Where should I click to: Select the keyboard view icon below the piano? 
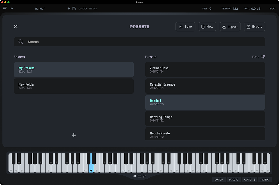(139, 176)
